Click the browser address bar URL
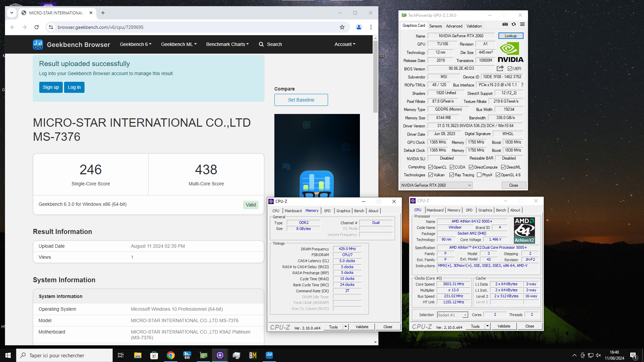 click(x=100, y=27)
